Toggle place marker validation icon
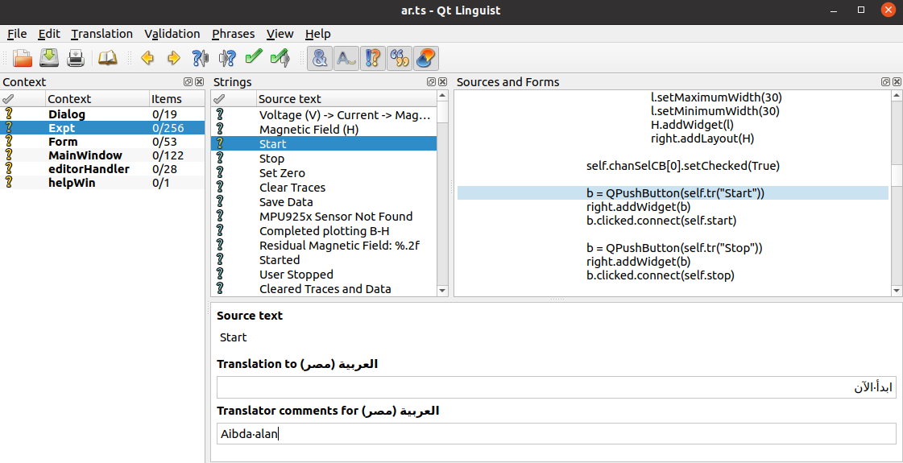This screenshot has width=903, height=463. click(x=425, y=58)
